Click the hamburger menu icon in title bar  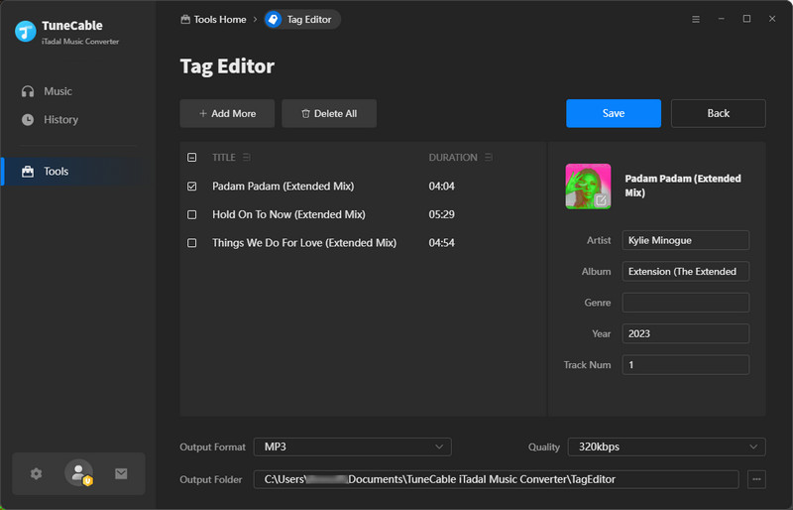[696, 19]
